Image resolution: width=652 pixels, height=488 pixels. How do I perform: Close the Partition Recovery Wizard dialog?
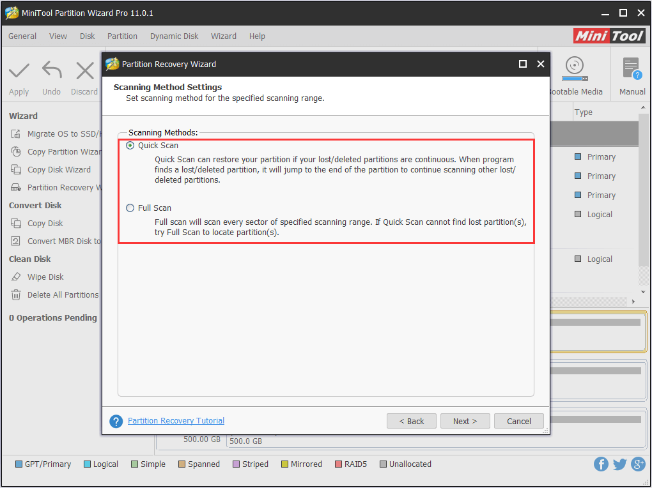(x=541, y=64)
